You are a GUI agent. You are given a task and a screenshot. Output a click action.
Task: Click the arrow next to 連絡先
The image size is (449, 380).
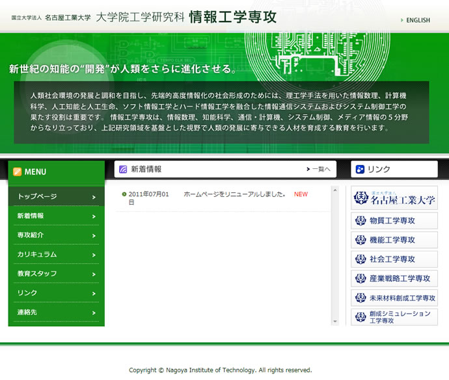click(94, 313)
